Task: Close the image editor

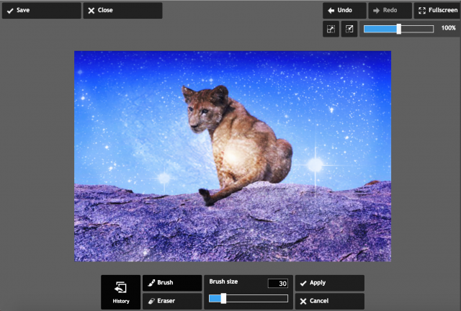Action: (x=122, y=11)
